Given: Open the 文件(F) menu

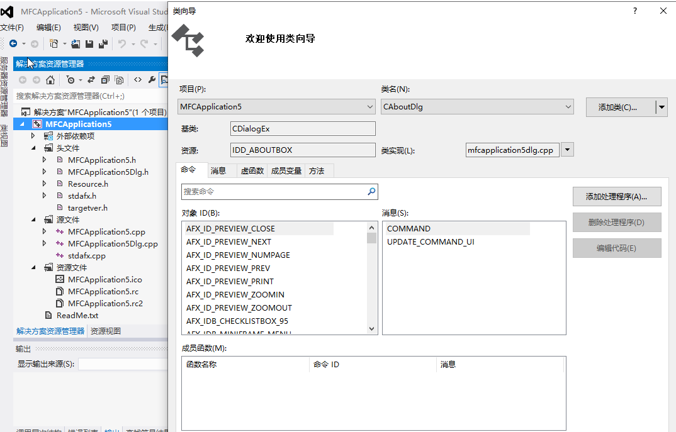Looking at the screenshot, I should click(x=12, y=28).
